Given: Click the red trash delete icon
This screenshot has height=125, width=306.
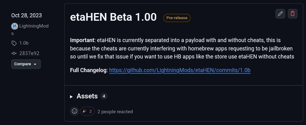Looking at the screenshot, I should (x=293, y=14).
